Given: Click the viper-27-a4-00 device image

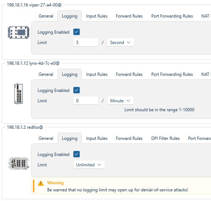Looking at the screenshot, I should click(x=19, y=33).
